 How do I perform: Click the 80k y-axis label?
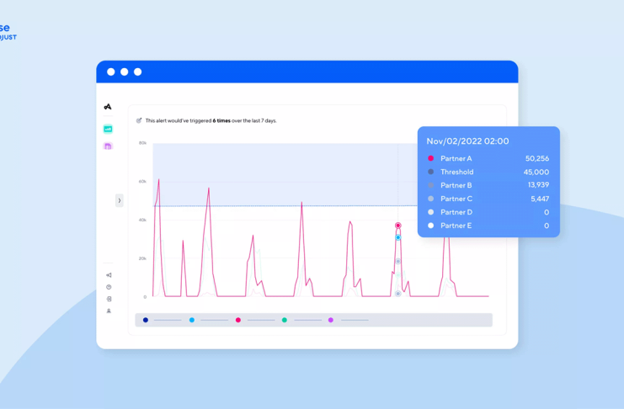coord(142,143)
